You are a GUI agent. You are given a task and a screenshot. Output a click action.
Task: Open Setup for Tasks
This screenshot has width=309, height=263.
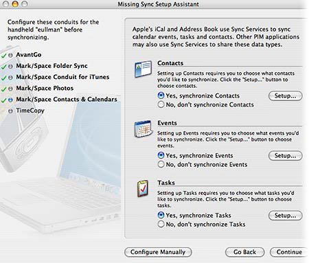[285, 216]
